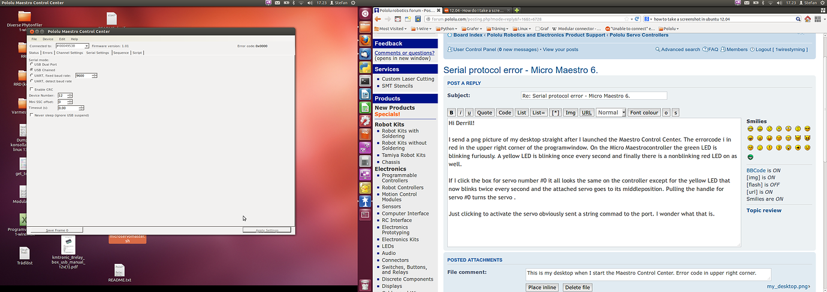
Task: Open the browser Home page icon
Action: 808,19
